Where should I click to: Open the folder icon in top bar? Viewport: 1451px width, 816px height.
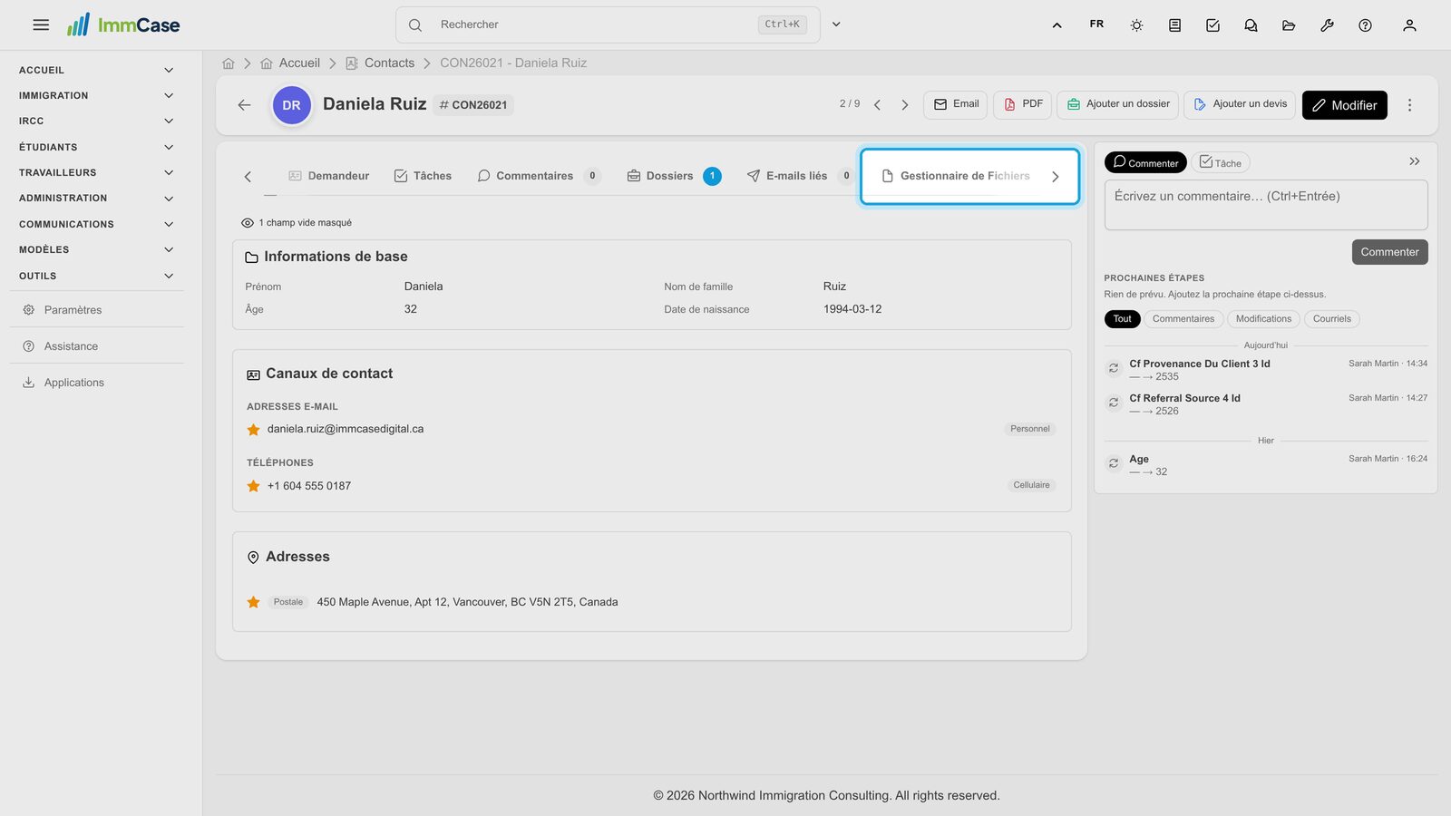[1289, 25]
